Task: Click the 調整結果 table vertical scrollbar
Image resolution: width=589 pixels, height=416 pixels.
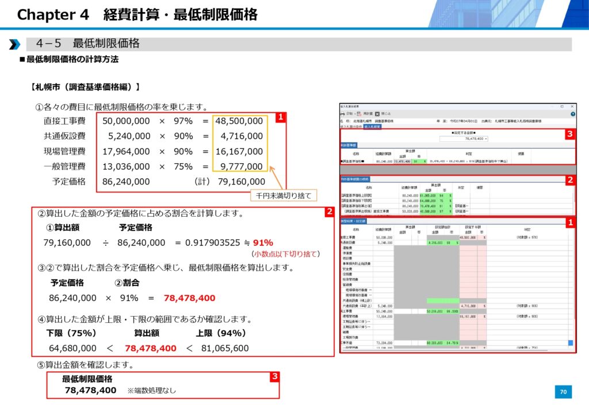Action: tap(571, 287)
